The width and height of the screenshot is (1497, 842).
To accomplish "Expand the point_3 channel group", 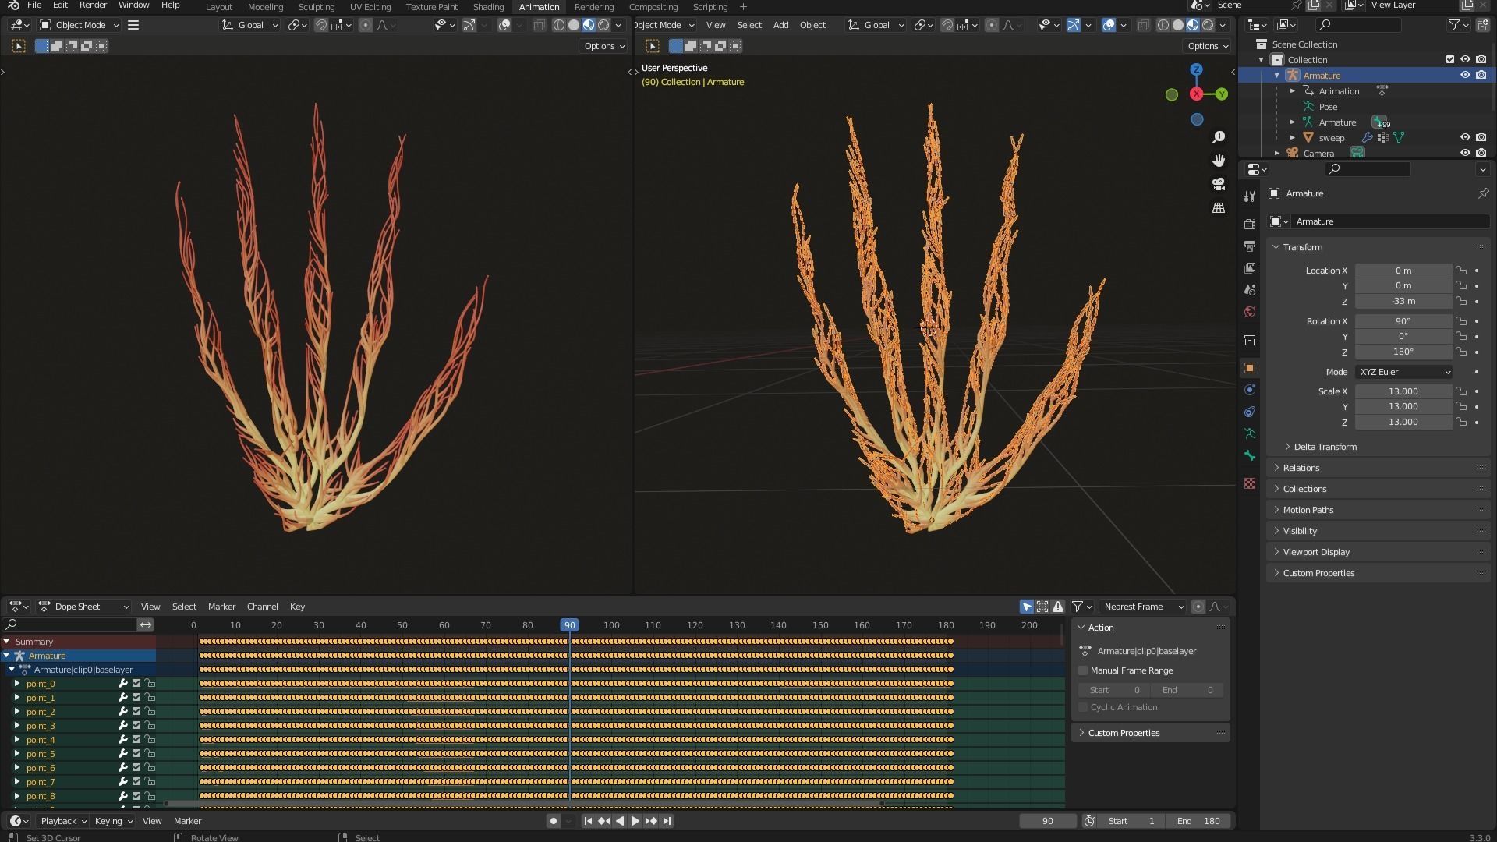I will click(x=17, y=726).
